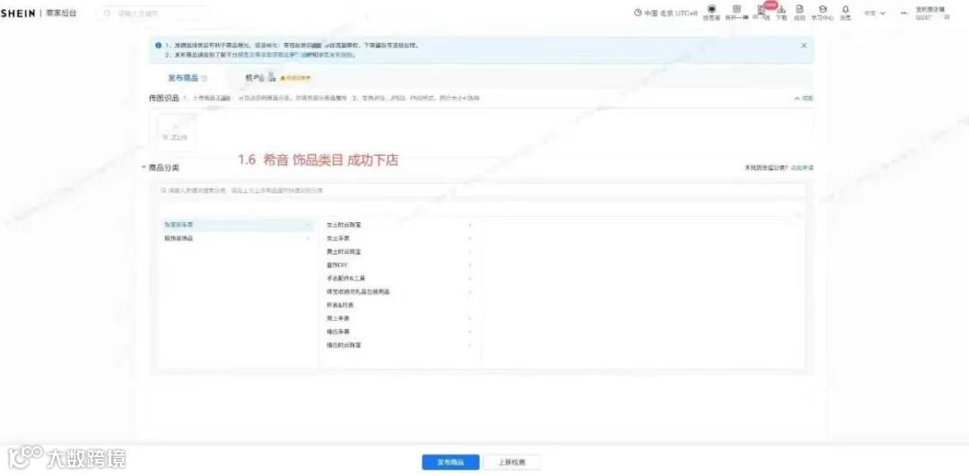Screen dimensions: 969x476
Task: Close the blue info notice banner
Action: pos(803,46)
